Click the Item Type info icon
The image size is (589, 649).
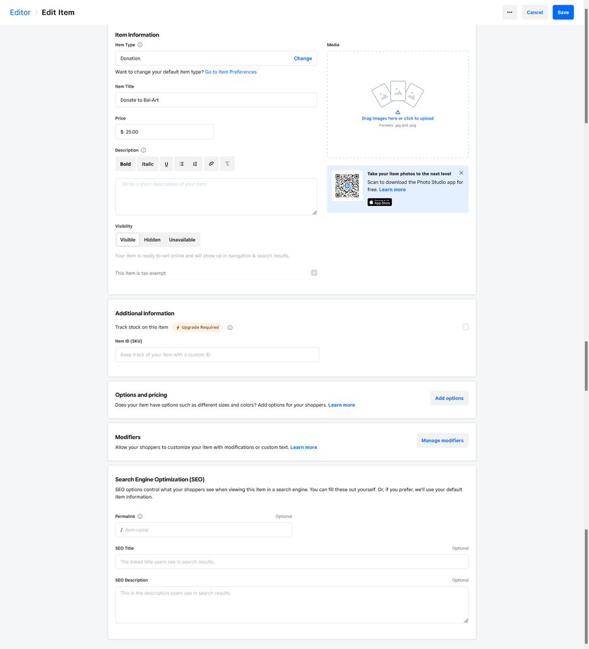pos(140,45)
